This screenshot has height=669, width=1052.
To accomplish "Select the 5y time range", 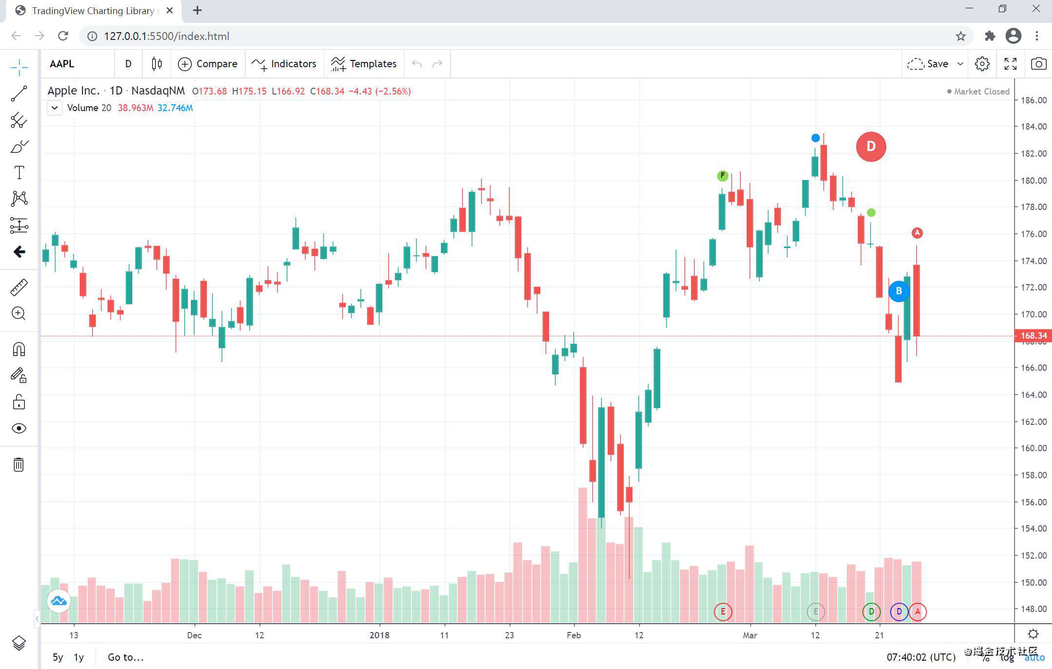I will click(x=58, y=657).
